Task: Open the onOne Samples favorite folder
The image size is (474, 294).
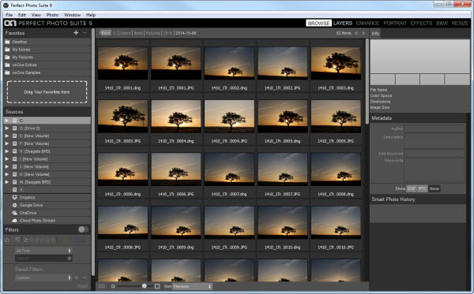Action: pos(47,73)
